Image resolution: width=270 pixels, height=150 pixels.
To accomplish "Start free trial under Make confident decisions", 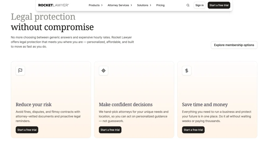I will click(x=110, y=130).
